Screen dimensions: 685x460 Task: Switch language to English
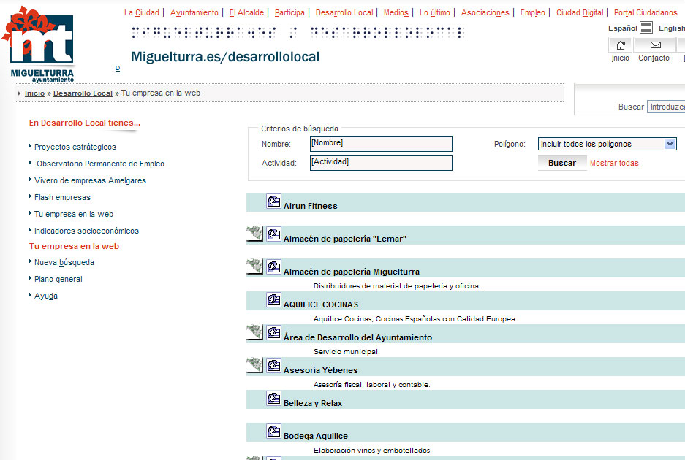click(x=671, y=28)
